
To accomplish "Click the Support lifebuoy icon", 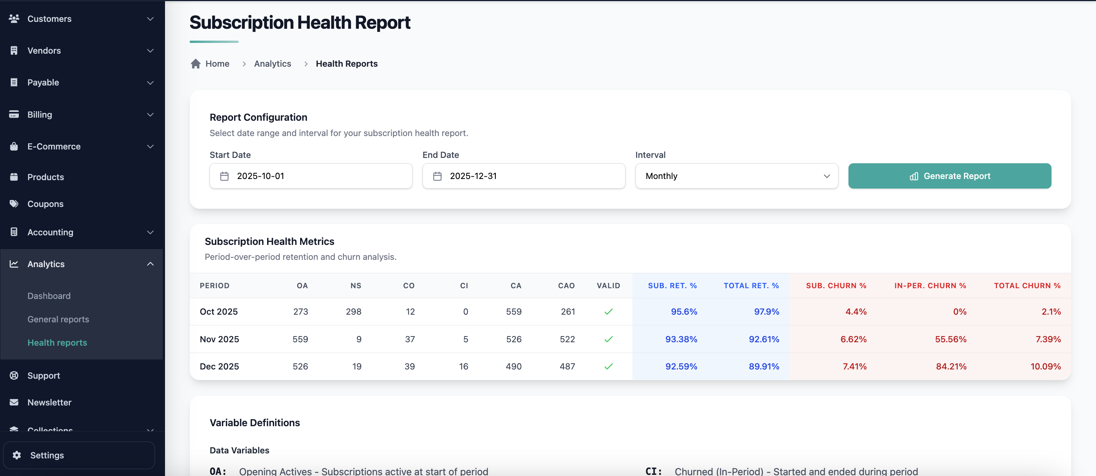I will coord(14,375).
